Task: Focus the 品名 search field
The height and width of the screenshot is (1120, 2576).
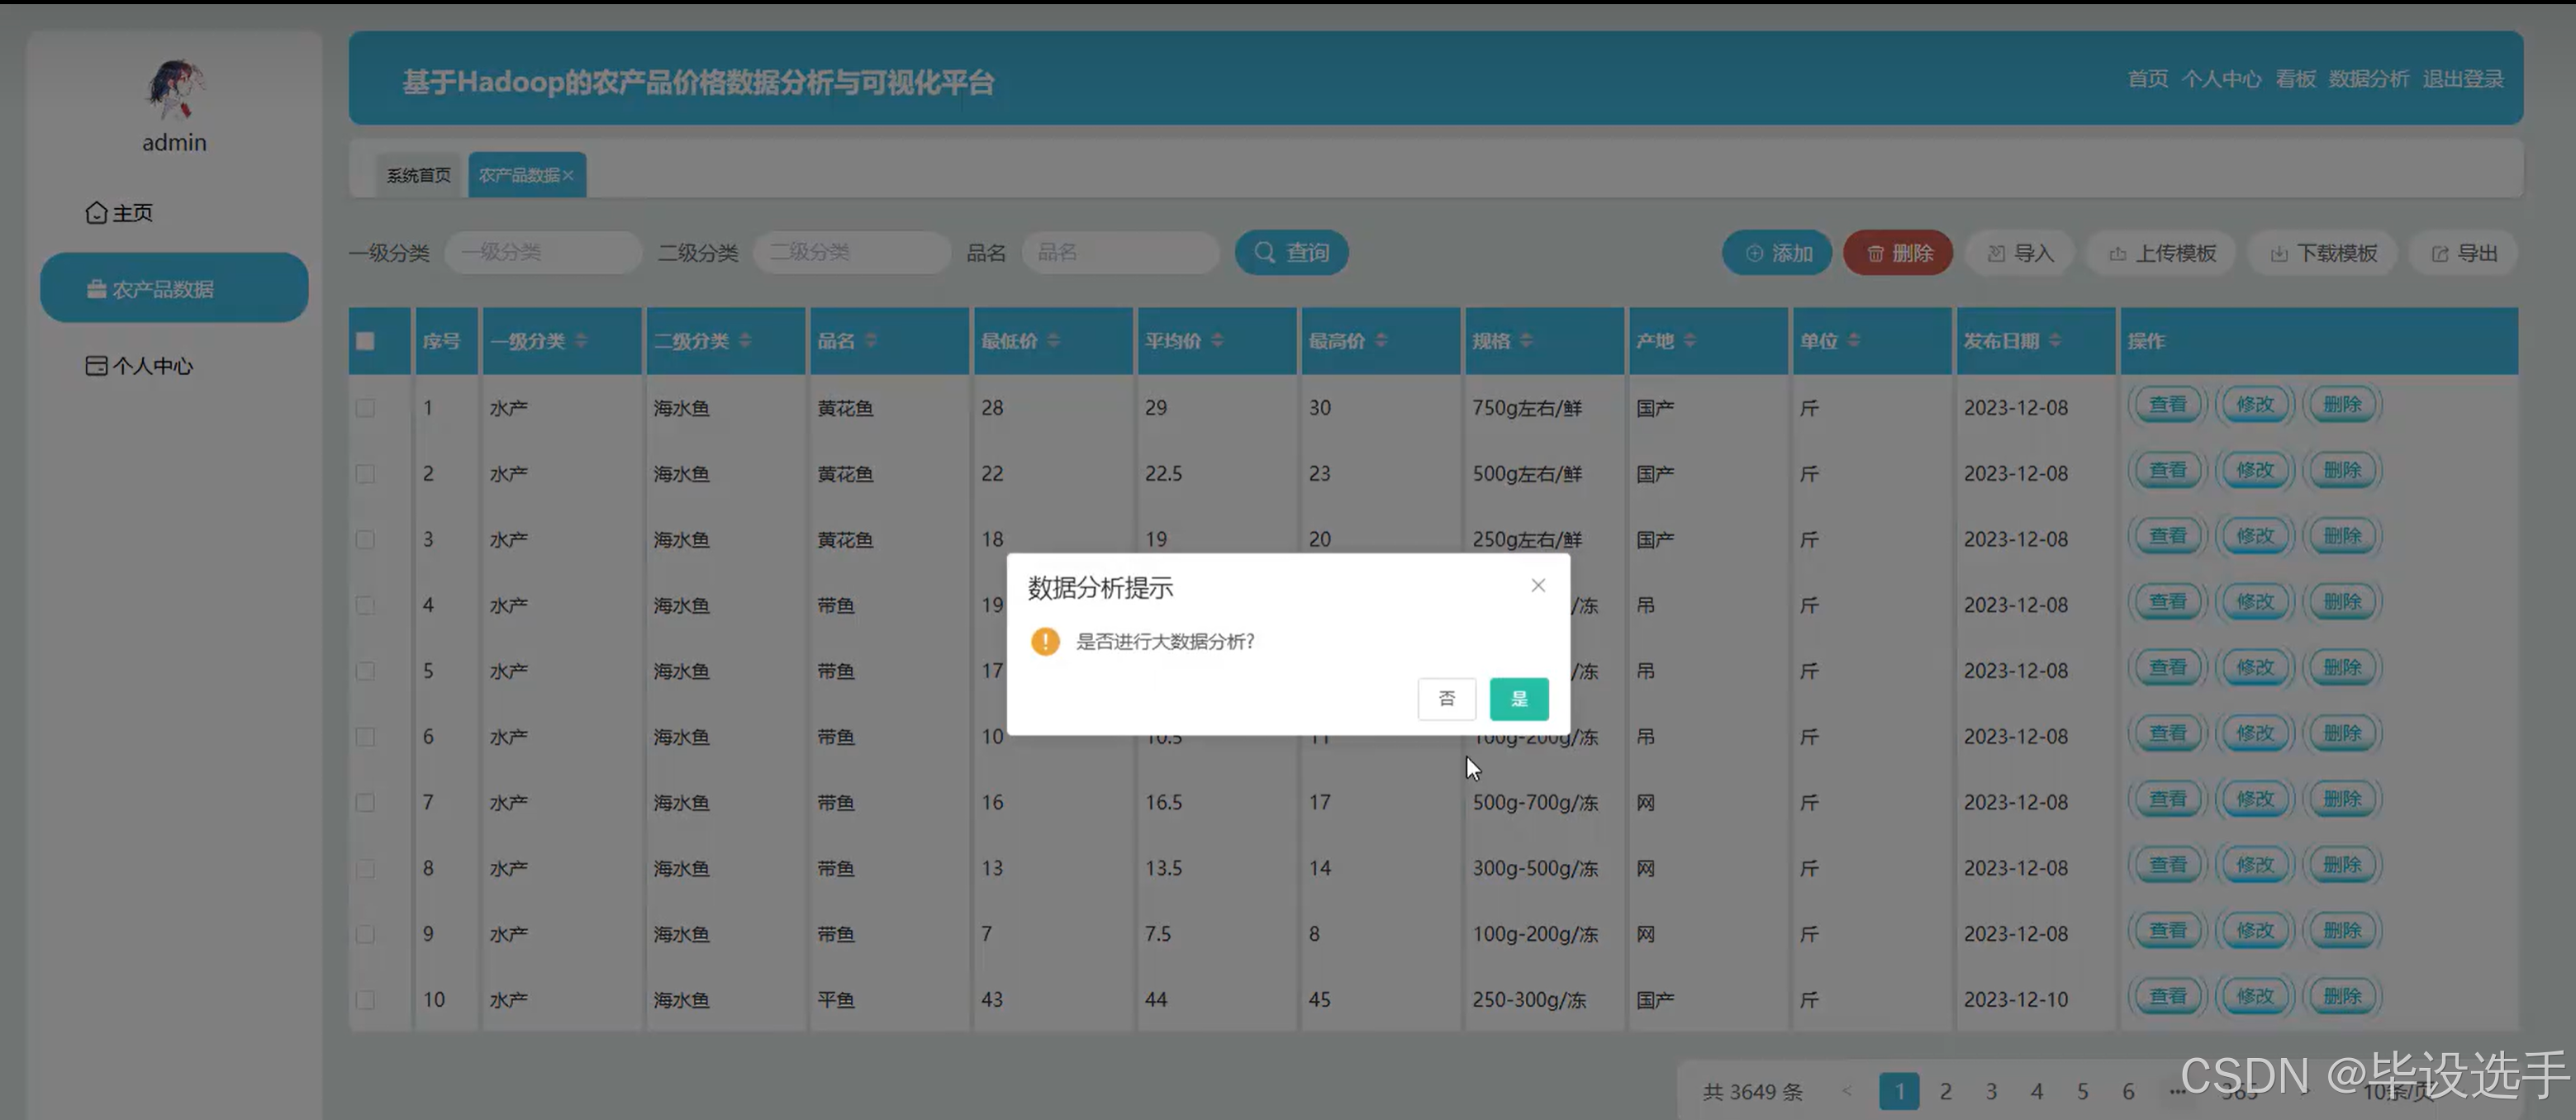Action: click(x=1120, y=252)
